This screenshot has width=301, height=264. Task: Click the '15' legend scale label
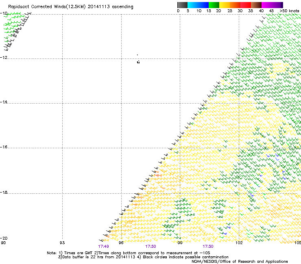click(x=209, y=11)
